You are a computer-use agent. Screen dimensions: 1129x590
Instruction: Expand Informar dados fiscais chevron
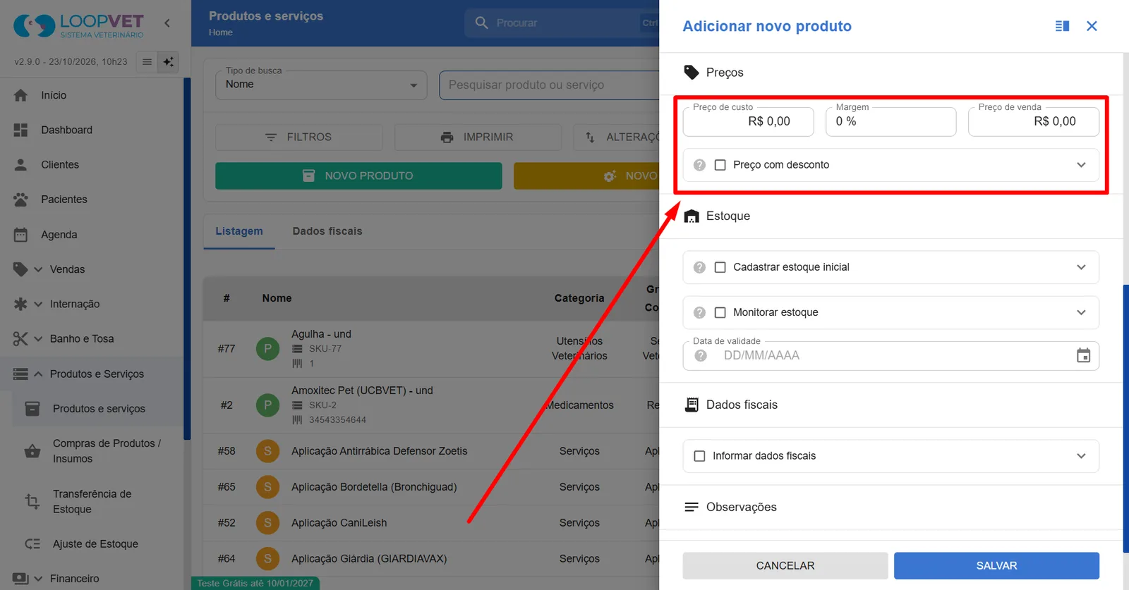[x=1081, y=456]
